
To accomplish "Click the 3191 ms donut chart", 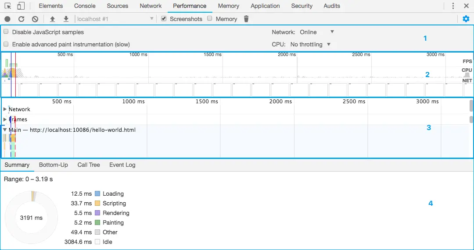I will pyautogui.click(x=32, y=218).
